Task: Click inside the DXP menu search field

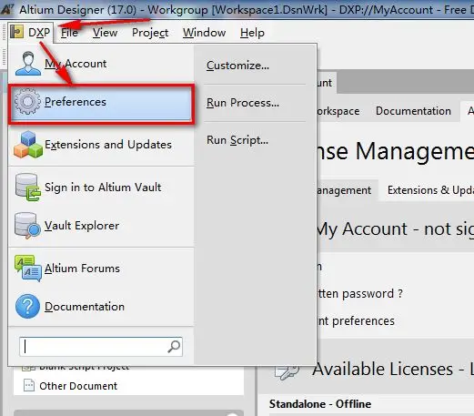Action: pos(101,347)
